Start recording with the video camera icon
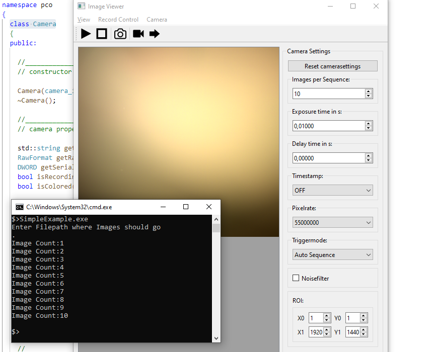This screenshot has height=352, width=428. [x=138, y=34]
